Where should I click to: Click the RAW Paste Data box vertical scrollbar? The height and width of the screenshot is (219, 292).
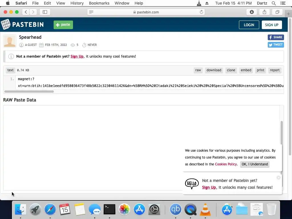click(281, 133)
